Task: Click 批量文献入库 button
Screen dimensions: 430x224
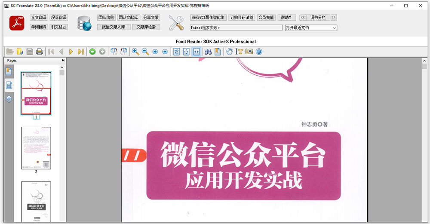Action: (114, 27)
